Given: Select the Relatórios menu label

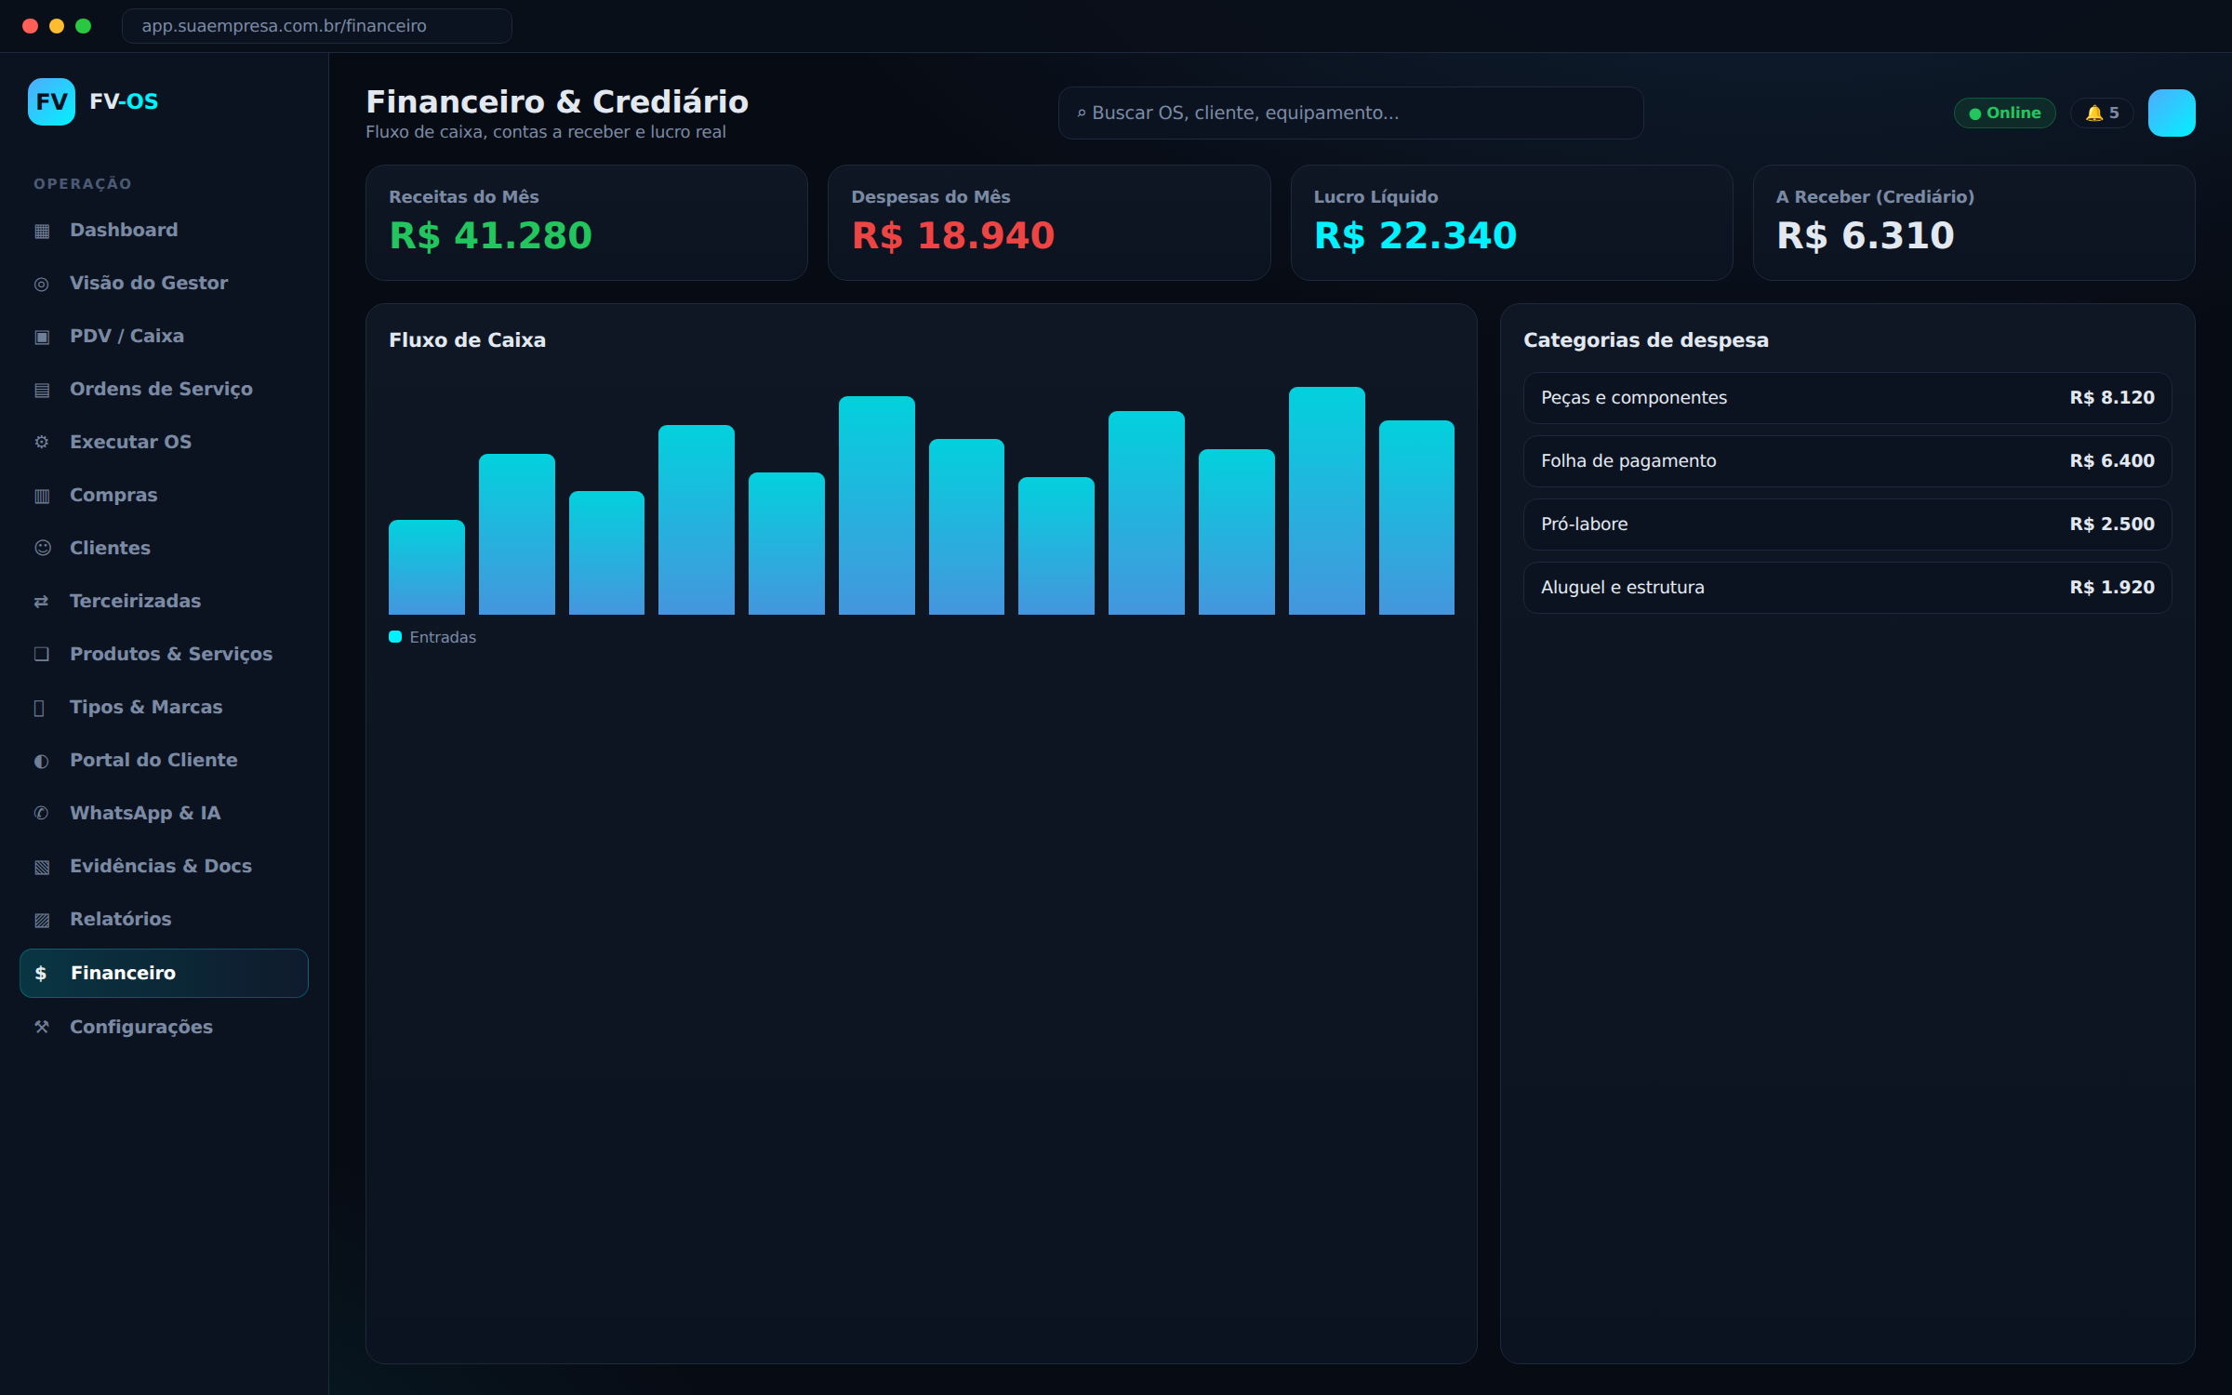Looking at the screenshot, I should pos(121,919).
